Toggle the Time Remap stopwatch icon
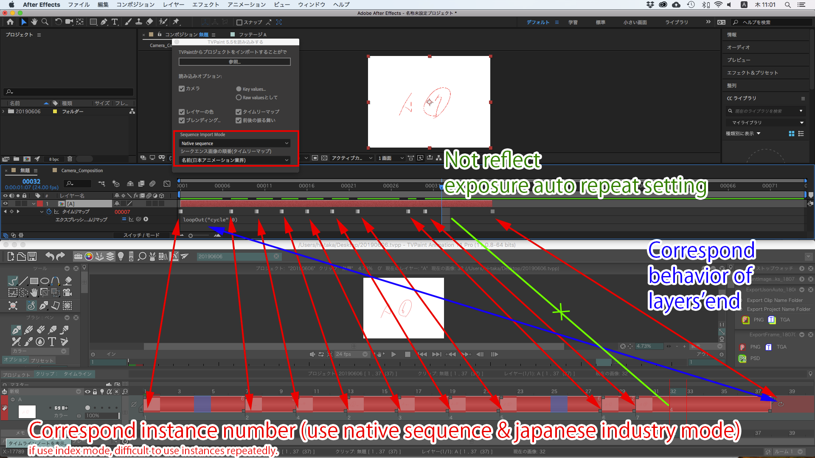This screenshot has height=458, width=815. point(49,212)
